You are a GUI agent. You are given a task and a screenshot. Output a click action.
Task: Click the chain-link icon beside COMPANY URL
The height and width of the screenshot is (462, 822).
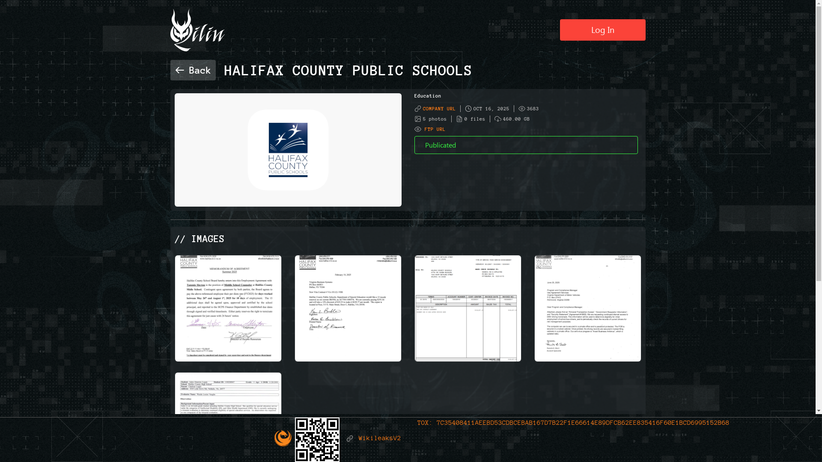point(418,109)
